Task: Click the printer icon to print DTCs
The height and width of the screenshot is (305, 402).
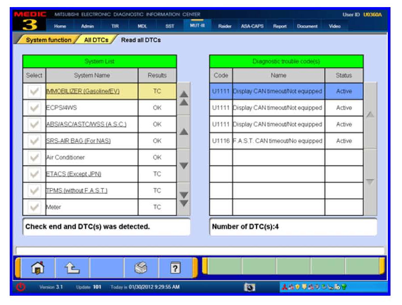Action: click(141, 268)
